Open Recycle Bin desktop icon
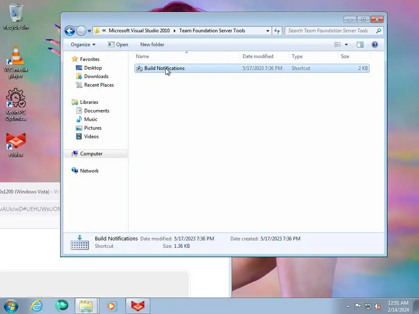 pyautogui.click(x=16, y=16)
